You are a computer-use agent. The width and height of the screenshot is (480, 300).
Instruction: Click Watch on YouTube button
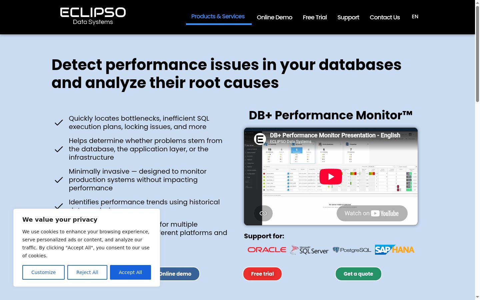[372, 213]
